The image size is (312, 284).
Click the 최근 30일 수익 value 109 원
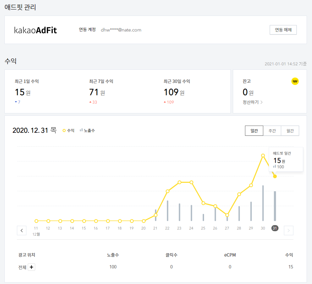coord(174,92)
